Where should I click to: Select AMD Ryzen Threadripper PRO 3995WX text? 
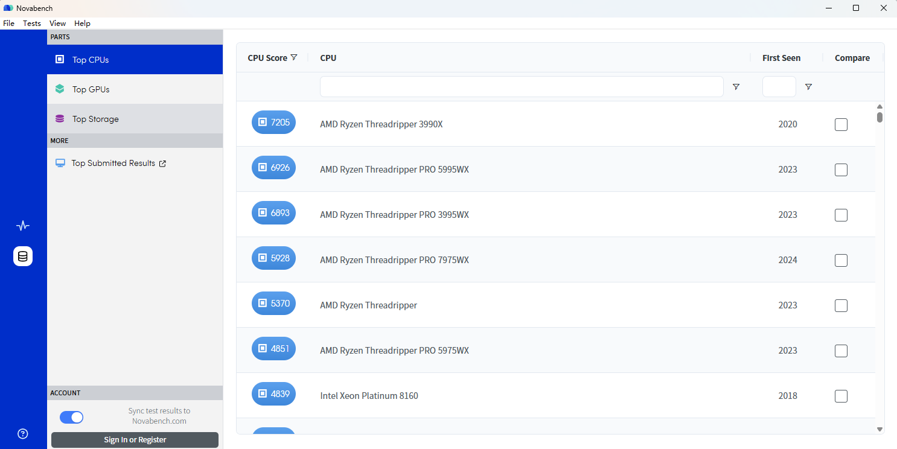point(395,215)
